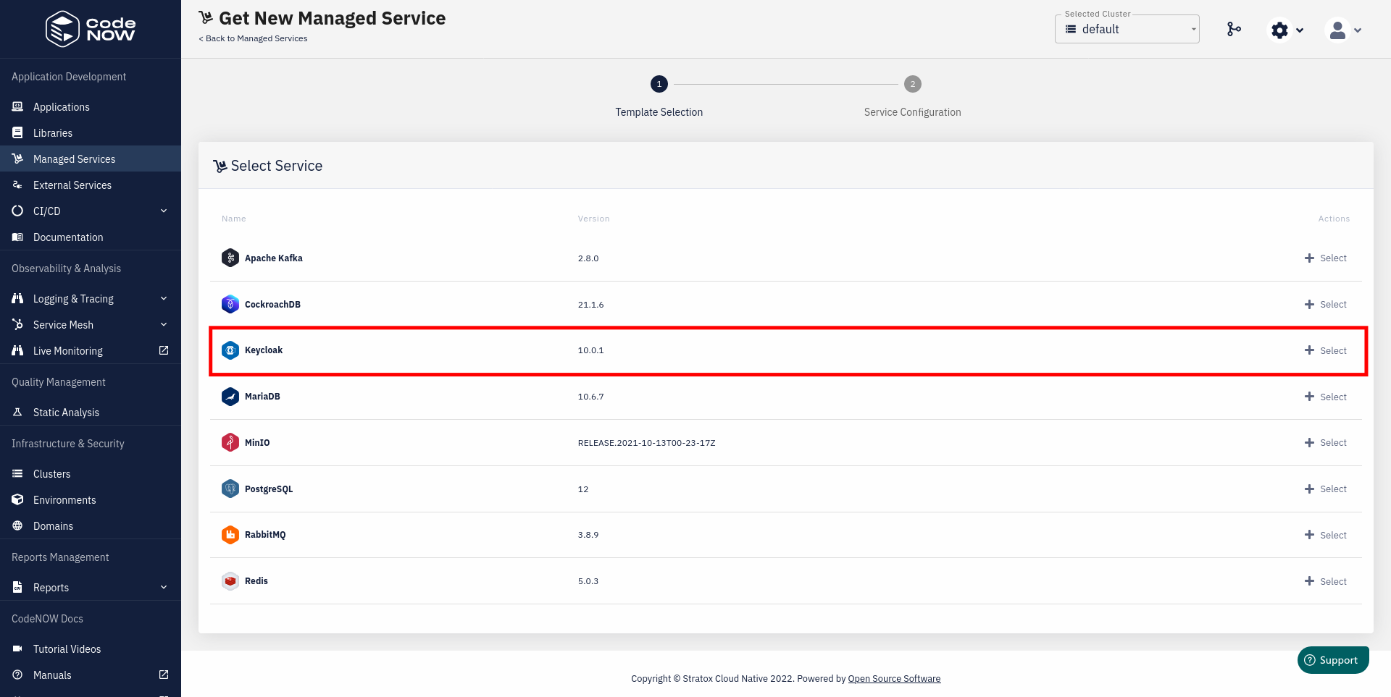
Task: Expand the CI/CD menu chevron
Action: [164, 211]
